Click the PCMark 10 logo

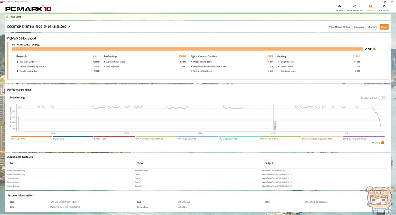click(28, 9)
